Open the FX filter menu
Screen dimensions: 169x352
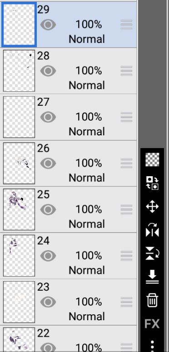click(152, 324)
